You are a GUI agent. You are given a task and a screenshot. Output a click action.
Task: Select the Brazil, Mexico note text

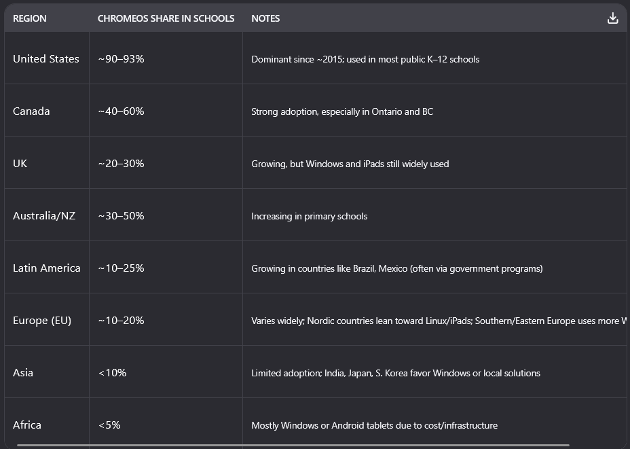[397, 268]
